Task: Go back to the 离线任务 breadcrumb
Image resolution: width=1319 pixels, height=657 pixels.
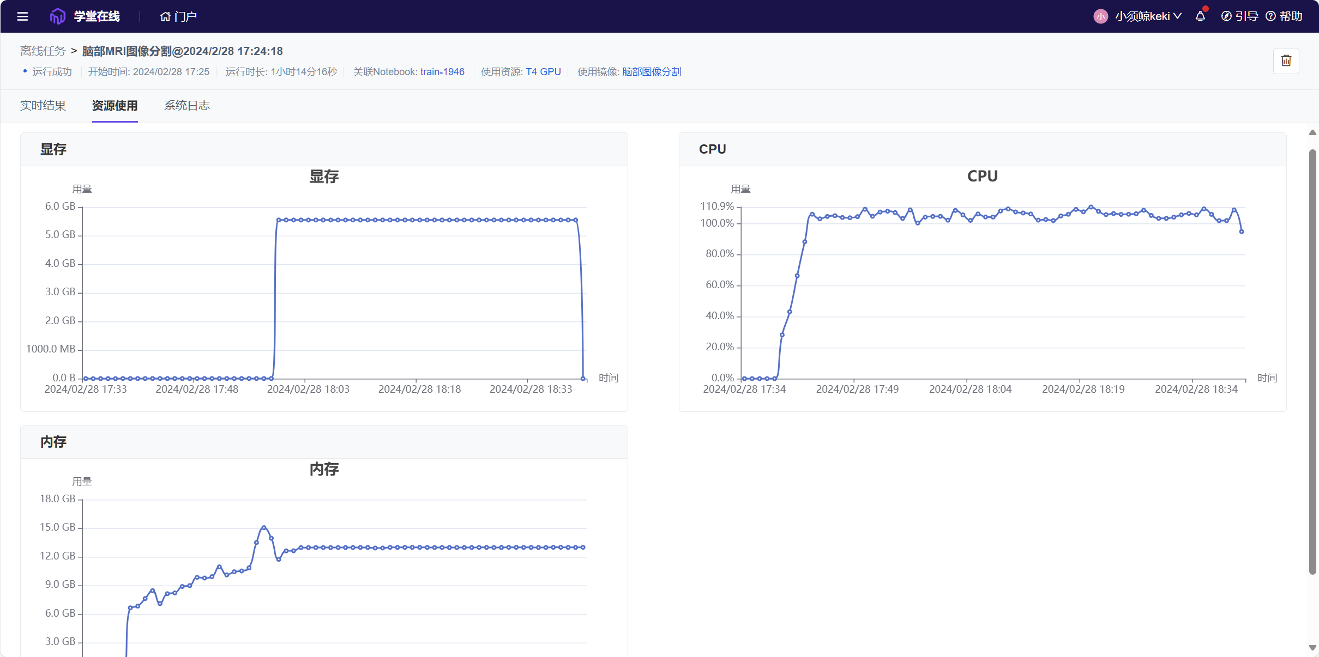Action: click(43, 51)
